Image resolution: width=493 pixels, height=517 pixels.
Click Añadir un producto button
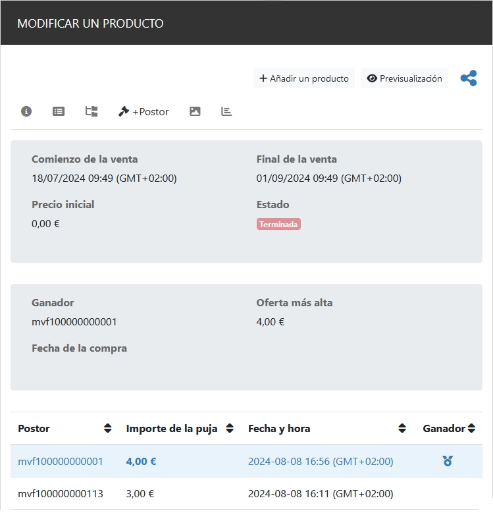[x=304, y=78]
